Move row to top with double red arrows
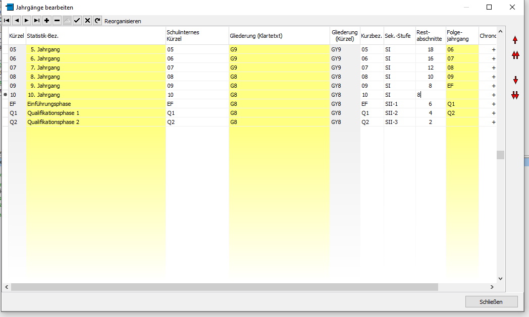 pyautogui.click(x=515, y=55)
